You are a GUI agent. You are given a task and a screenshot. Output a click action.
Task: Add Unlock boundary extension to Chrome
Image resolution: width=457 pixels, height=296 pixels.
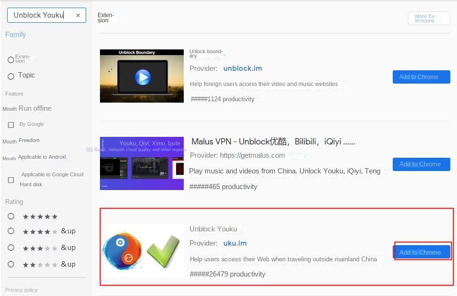tap(421, 77)
